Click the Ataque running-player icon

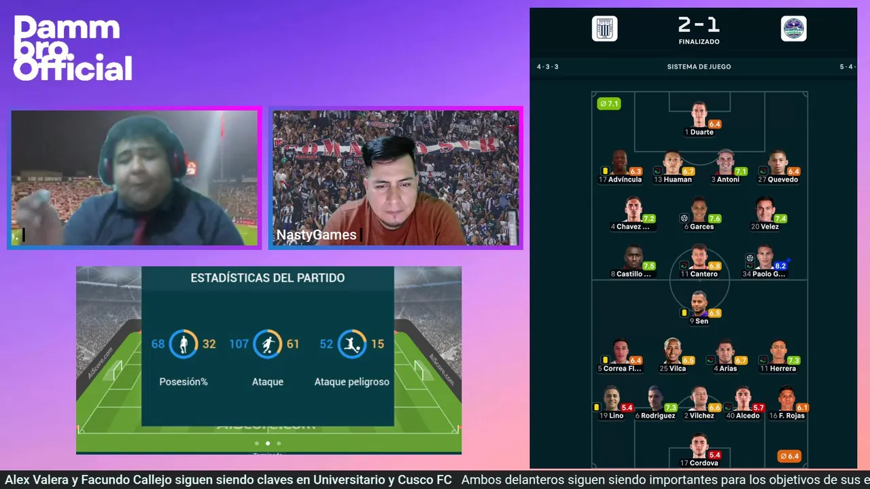click(x=268, y=344)
